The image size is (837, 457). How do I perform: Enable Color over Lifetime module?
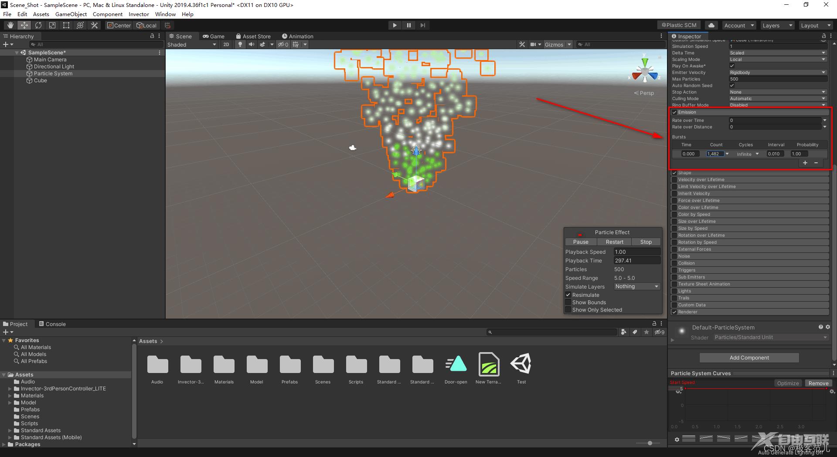coord(674,208)
